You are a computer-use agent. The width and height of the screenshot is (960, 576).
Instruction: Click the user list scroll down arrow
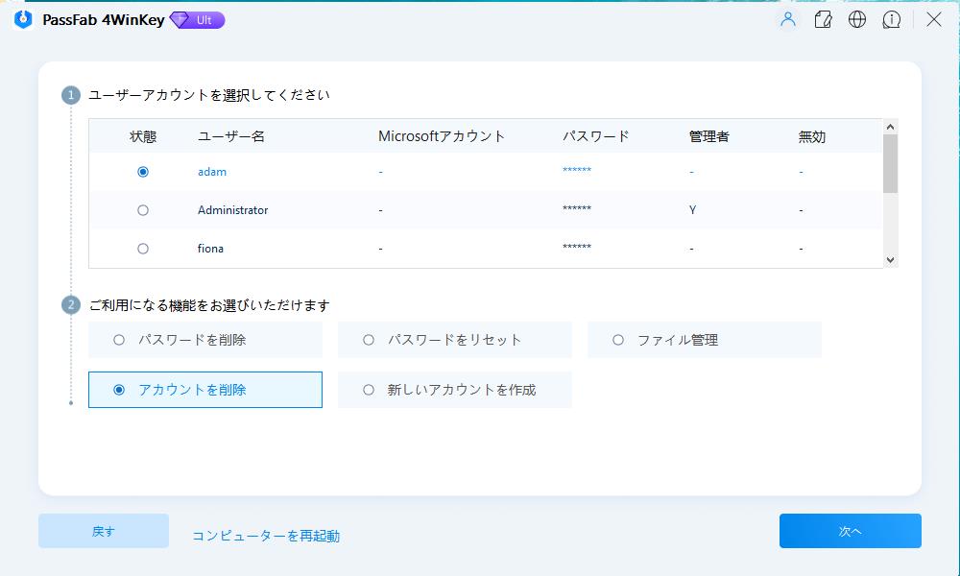tap(890, 260)
